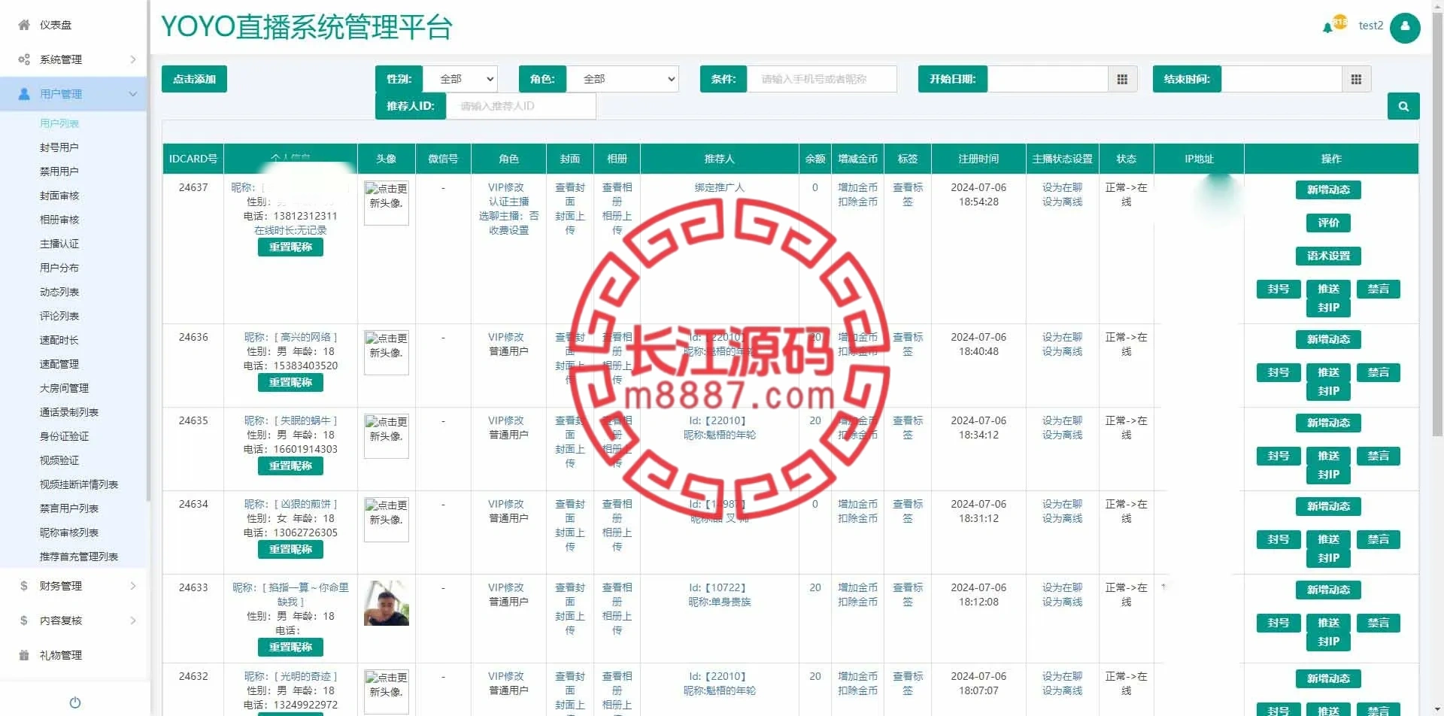Click 禁言 for user 24634
Viewport: 1444px width, 716px height.
click(1379, 540)
